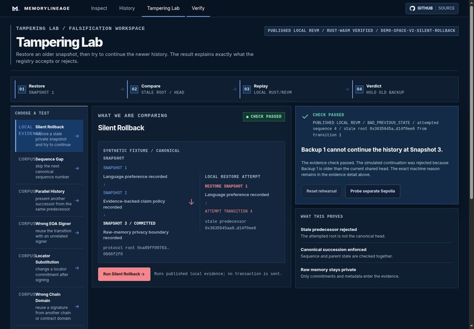Click the Restore SNAPSHOT 1 step
Screen dimensions: 474x329
[69, 89]
